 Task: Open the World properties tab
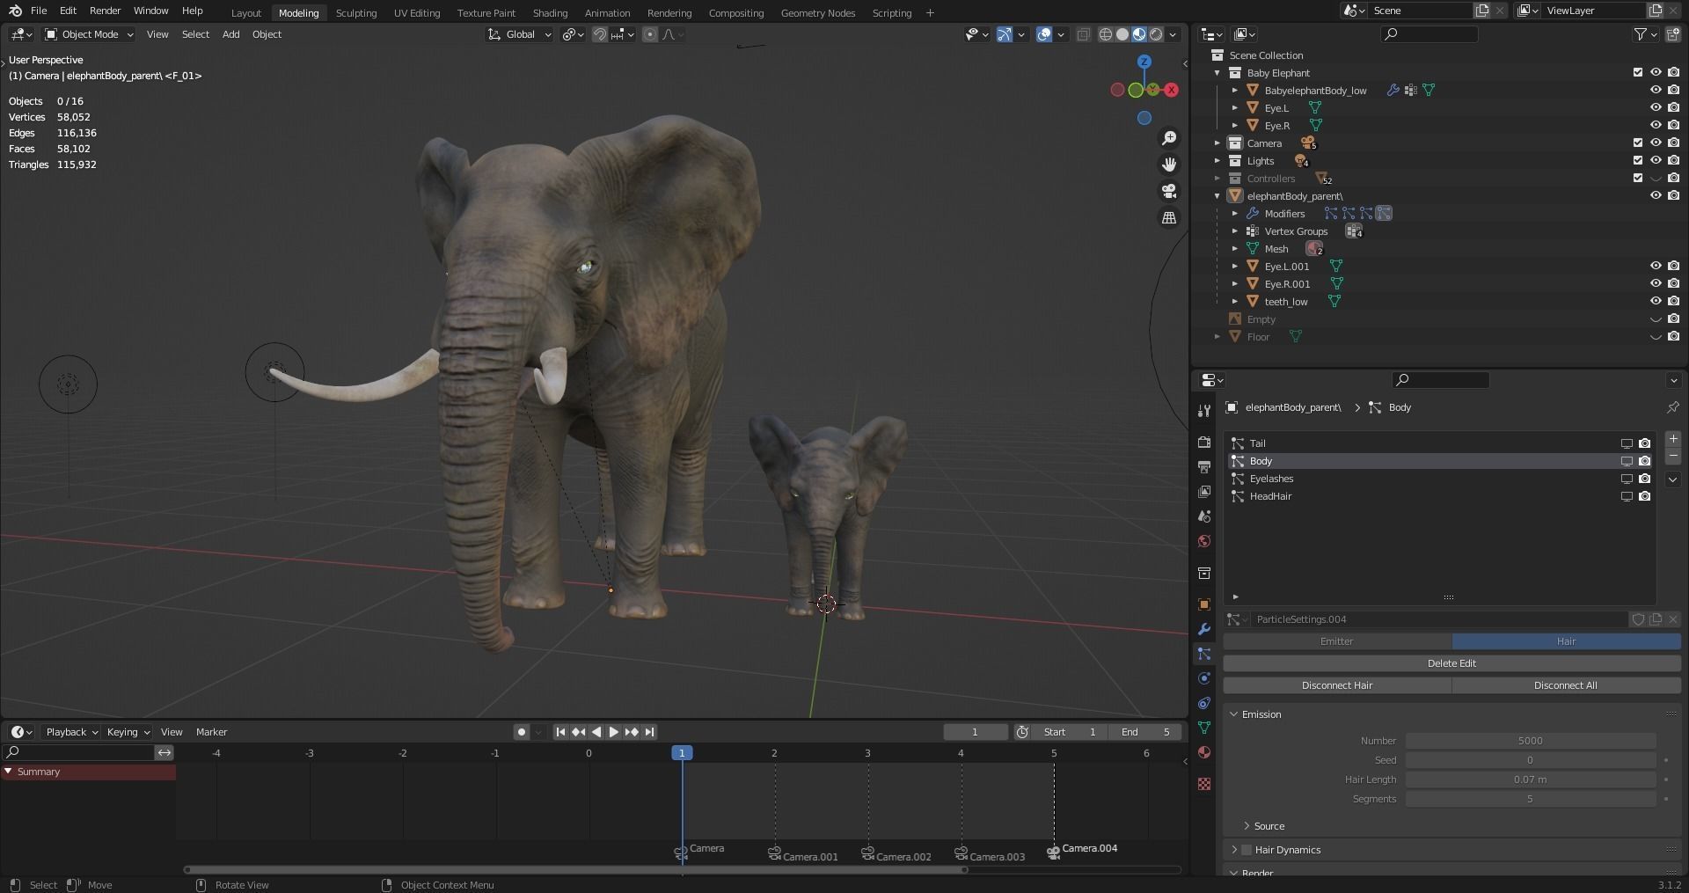pos(1204,541)
